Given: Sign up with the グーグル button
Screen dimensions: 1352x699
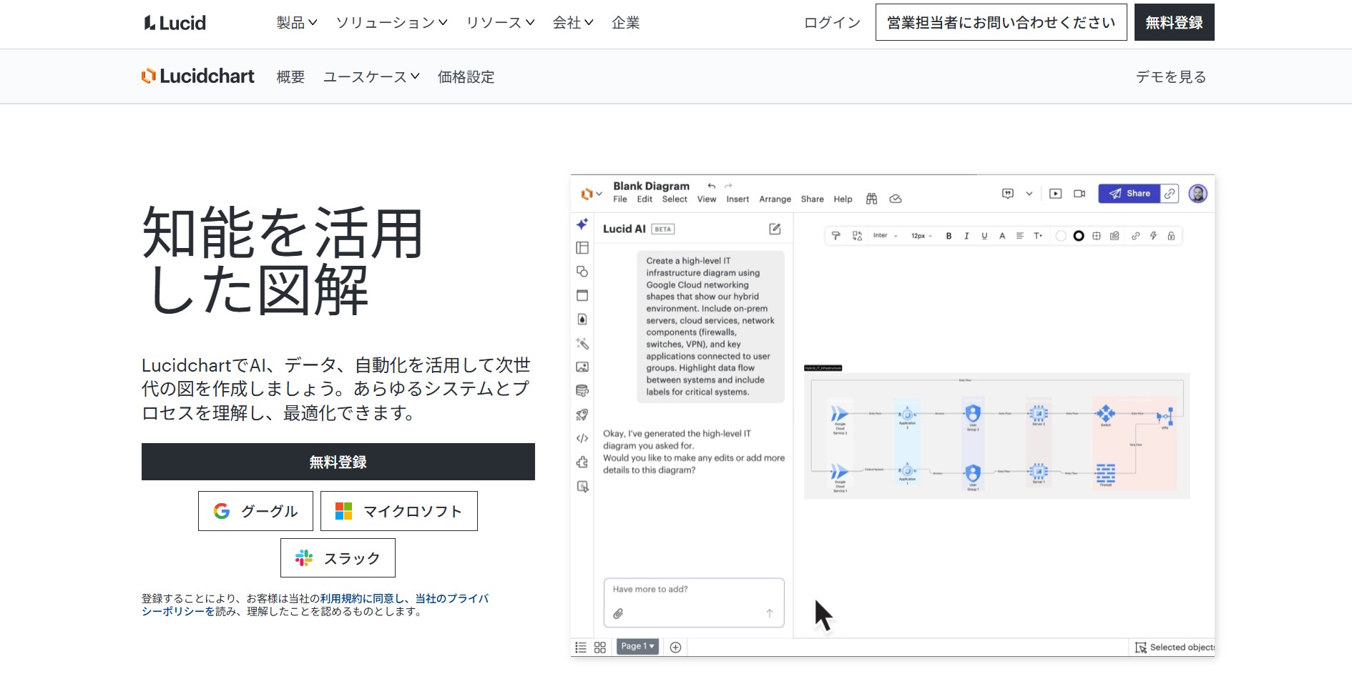Looking at the screenshot, I should click(255, 511).
